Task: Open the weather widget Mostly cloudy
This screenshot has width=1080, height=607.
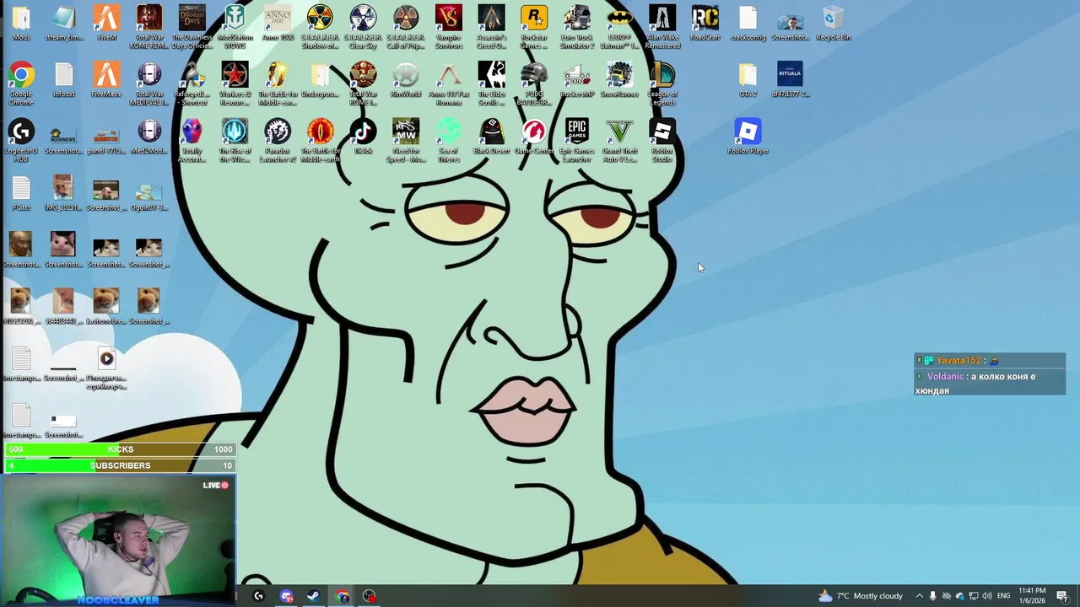Action: tap(860, 596)
